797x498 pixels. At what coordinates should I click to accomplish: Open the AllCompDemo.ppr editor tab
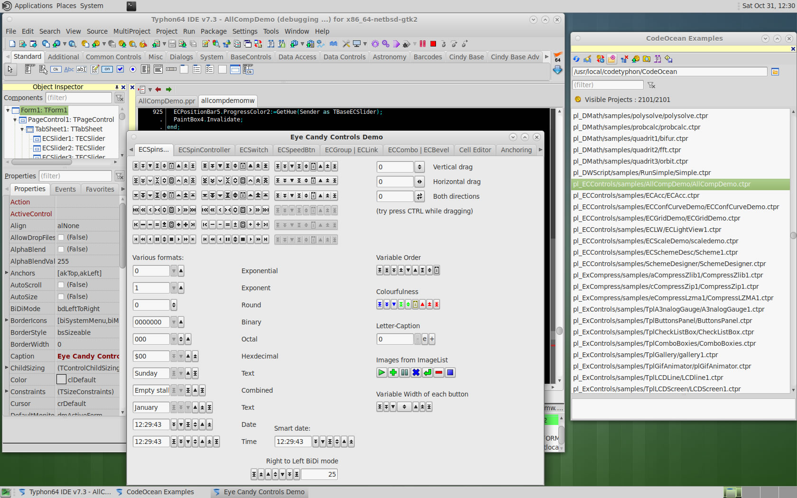[x=167, y=101]
